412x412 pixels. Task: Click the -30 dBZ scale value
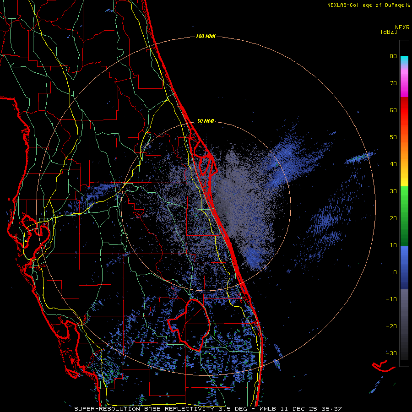pyautogui.click(x=391, y=353)
